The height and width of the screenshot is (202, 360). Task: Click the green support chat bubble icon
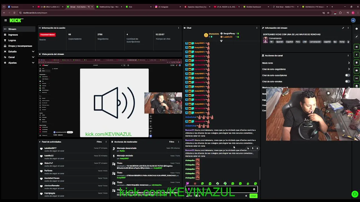point(355,194)
